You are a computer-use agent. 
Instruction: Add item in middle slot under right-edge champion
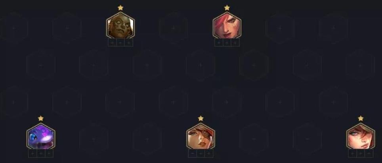pos(361,154)
